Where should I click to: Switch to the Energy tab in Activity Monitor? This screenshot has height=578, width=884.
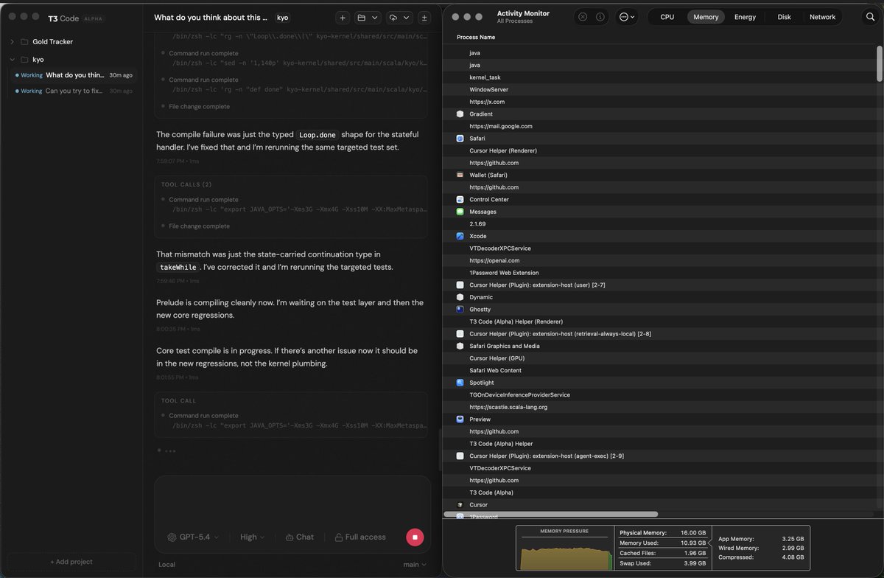pos(745,17)
